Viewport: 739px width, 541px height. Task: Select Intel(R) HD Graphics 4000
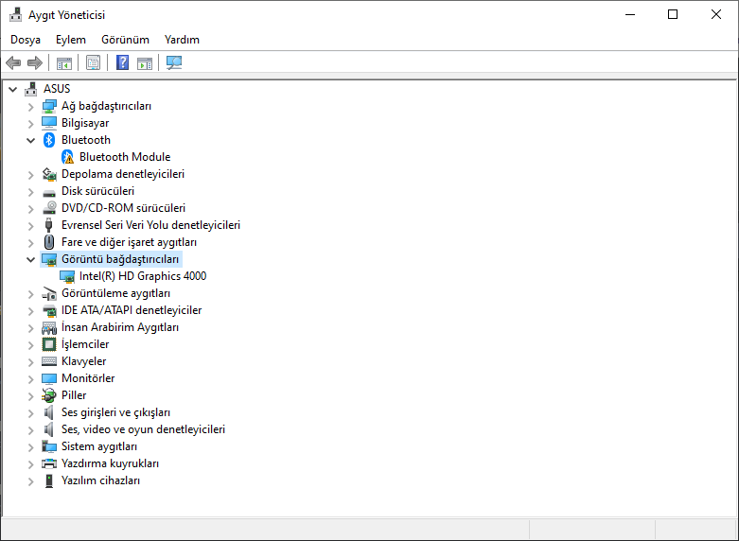point(143,276)
